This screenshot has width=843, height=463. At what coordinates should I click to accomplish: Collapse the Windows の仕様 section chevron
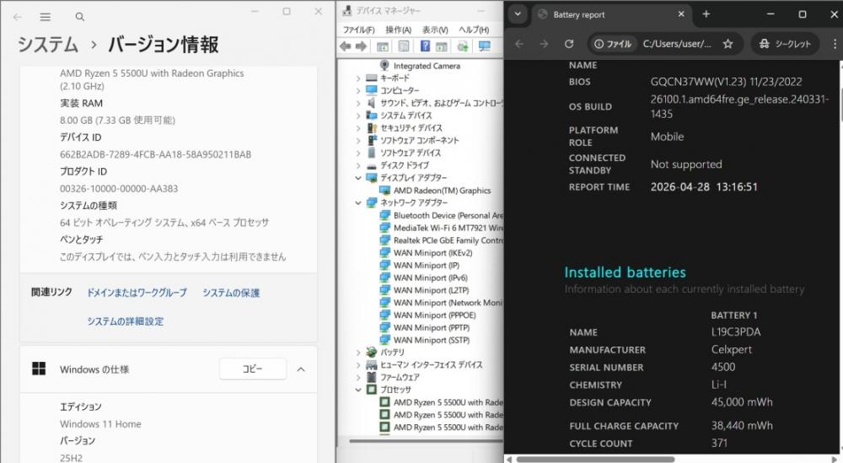pyautogui.click(x=301, y=369)
